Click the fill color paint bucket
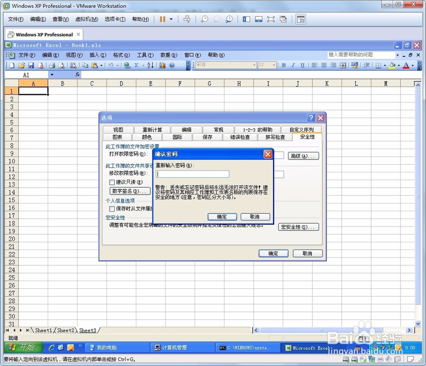 (x=392, y=65)
